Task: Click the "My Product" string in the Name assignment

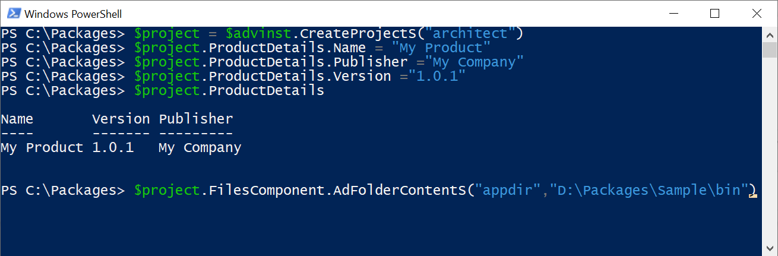Action: [441, 48]
